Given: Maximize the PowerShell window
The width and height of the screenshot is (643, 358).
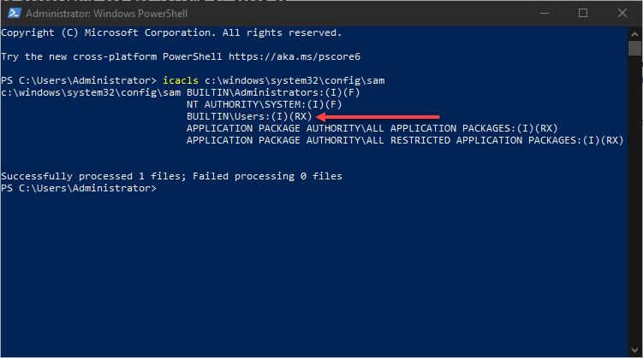Looking at the screenshot, I should (x=583, y=13).
